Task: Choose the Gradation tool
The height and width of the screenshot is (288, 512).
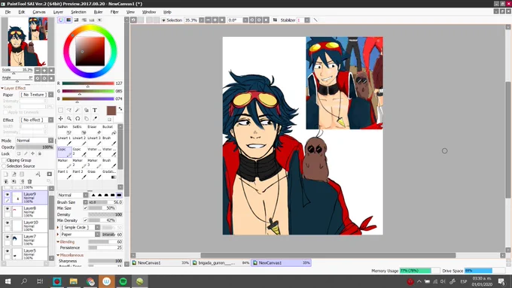Action: (x=109, y=174)
